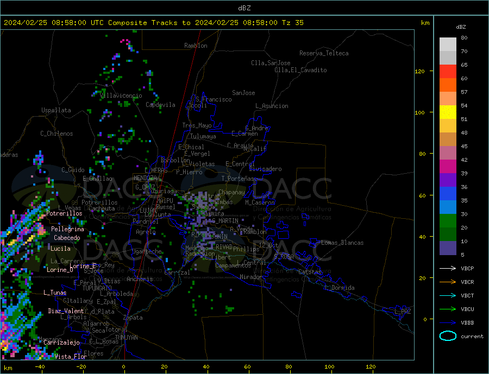Select the light blue 35-30 dBZ band

(x=448, y=207)
